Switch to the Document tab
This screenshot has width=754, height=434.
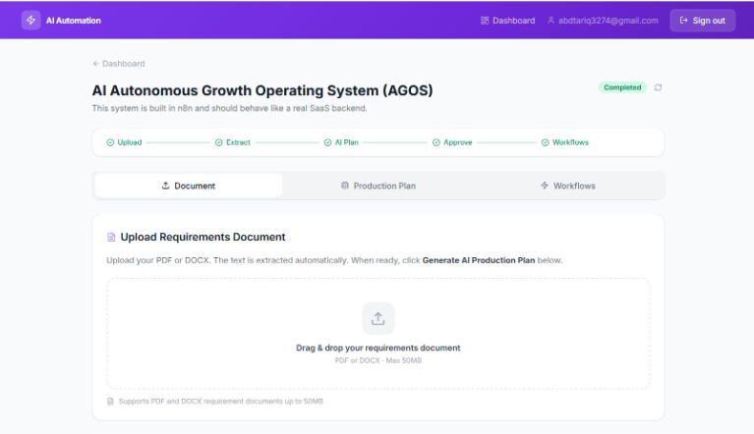pos(189,186)
